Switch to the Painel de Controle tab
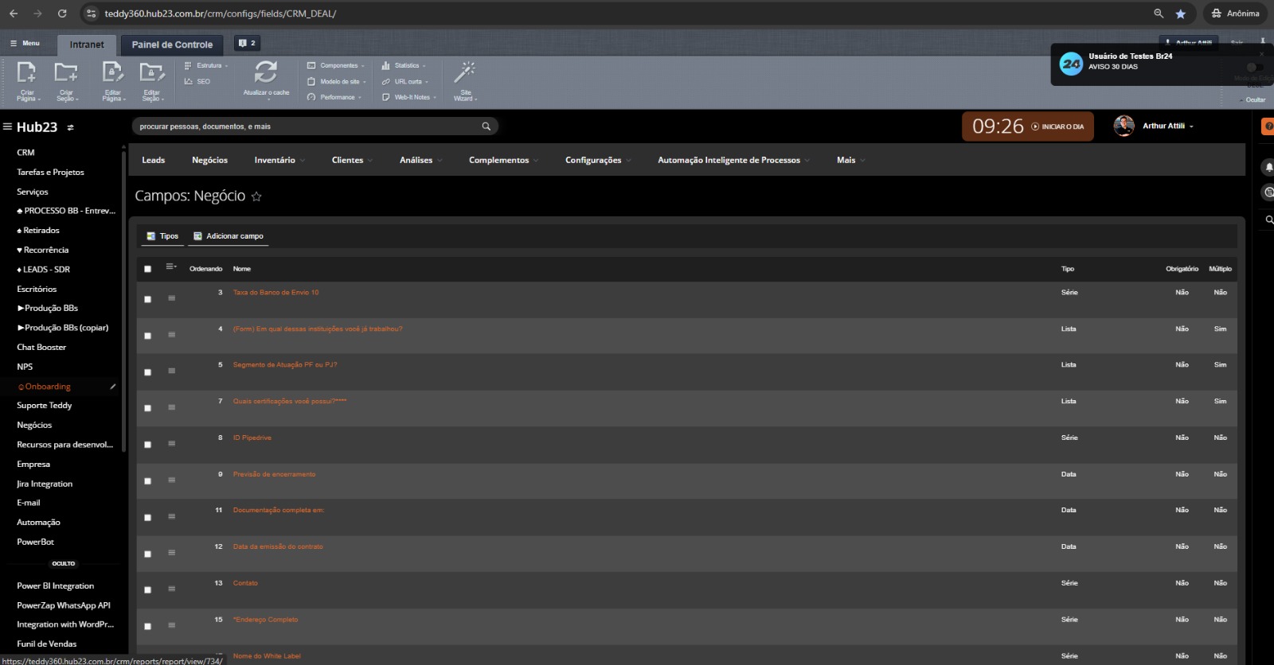Viewport: 1274px width, 665px height. pyautogui.click(x=172, y=45)
